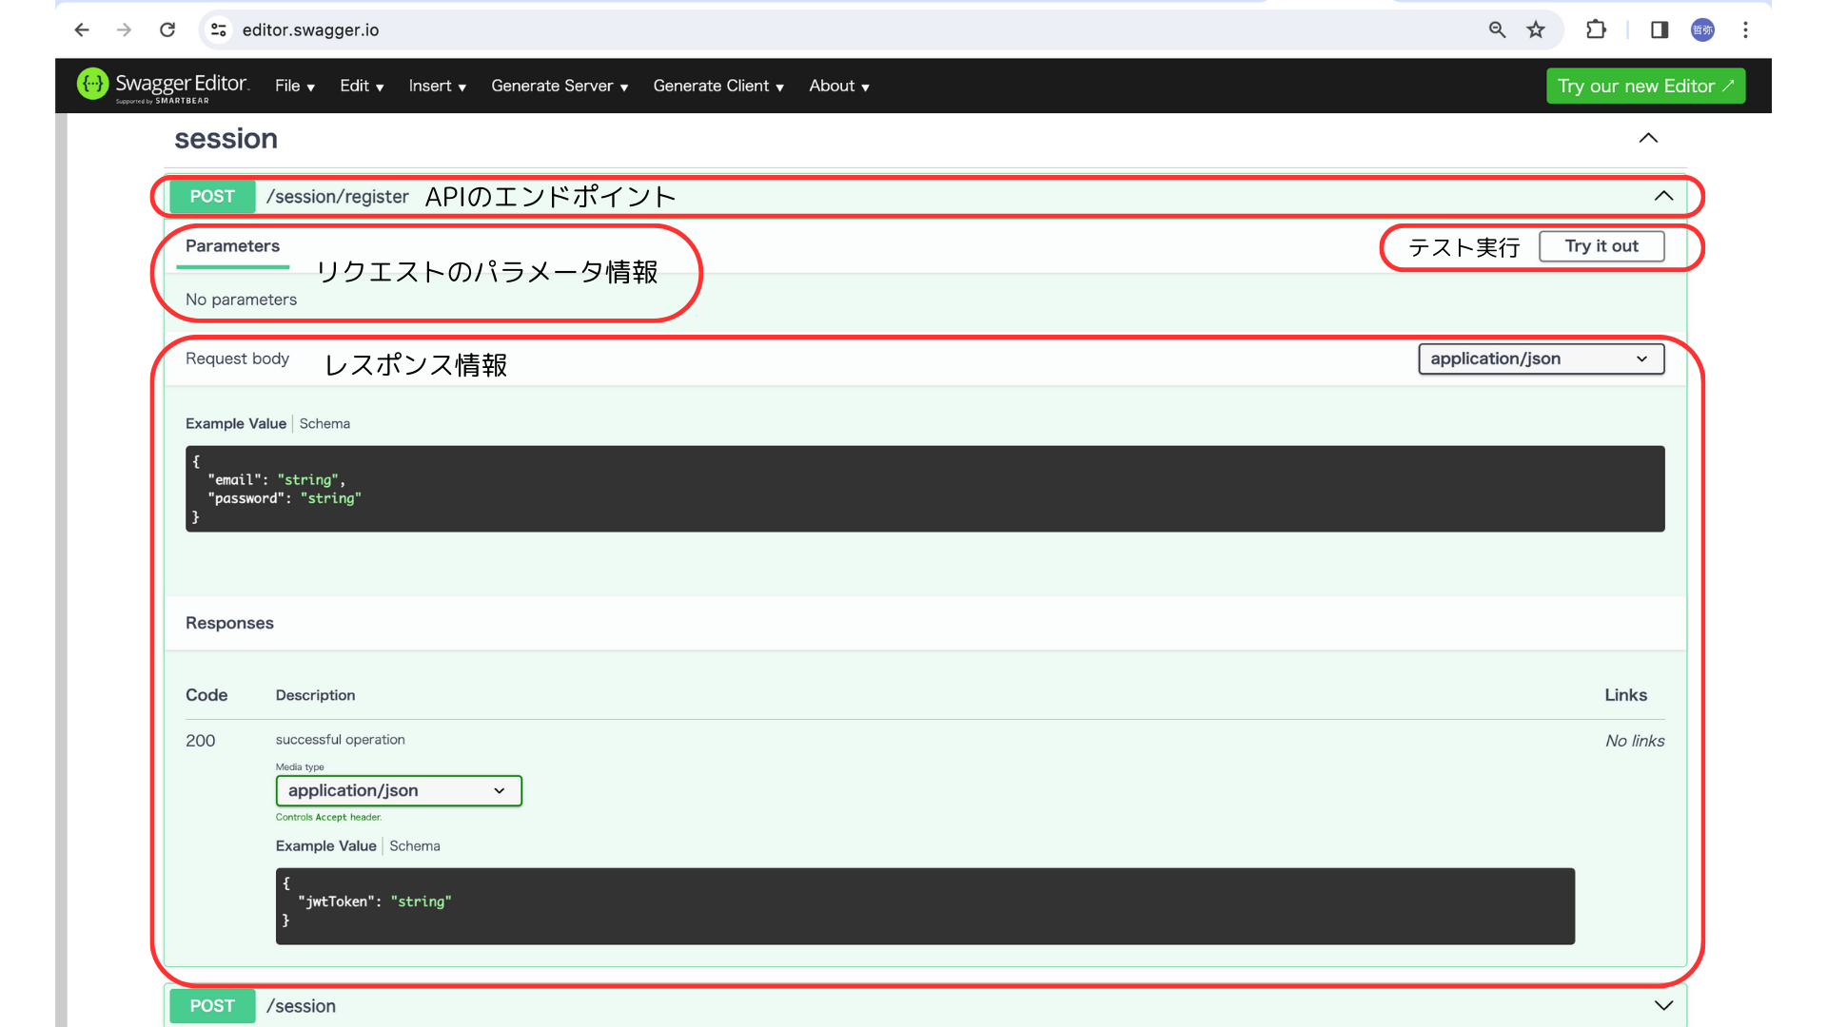Collapse the session section chevron
1827x1027 pixels.
click(x=1648, y=138)
